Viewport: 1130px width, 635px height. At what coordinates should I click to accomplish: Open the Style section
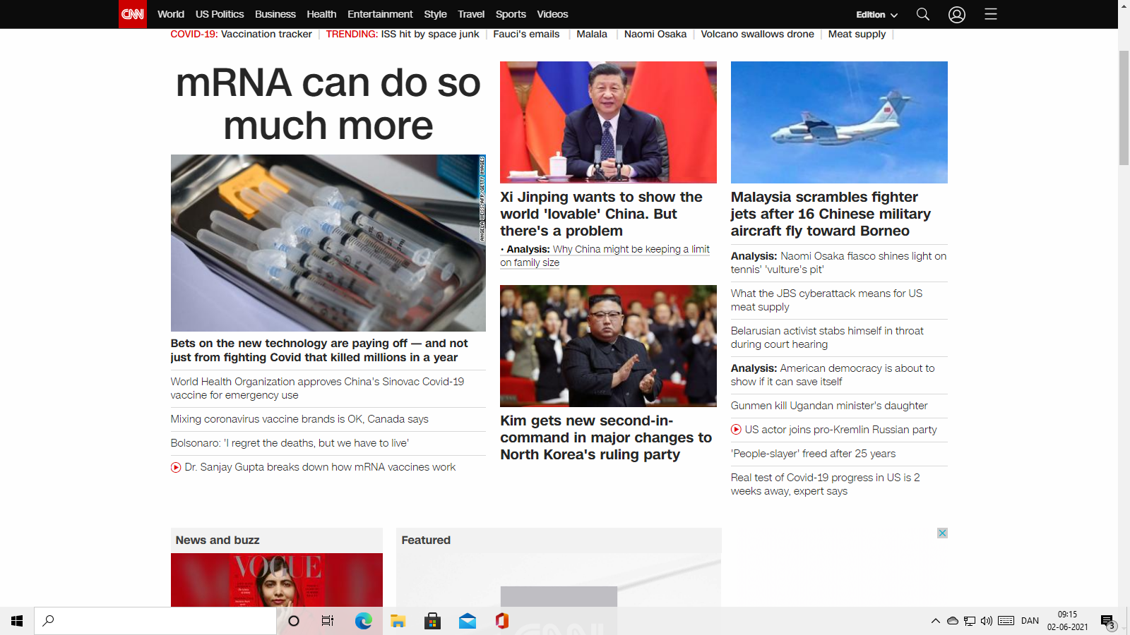(x=435, y=14)
